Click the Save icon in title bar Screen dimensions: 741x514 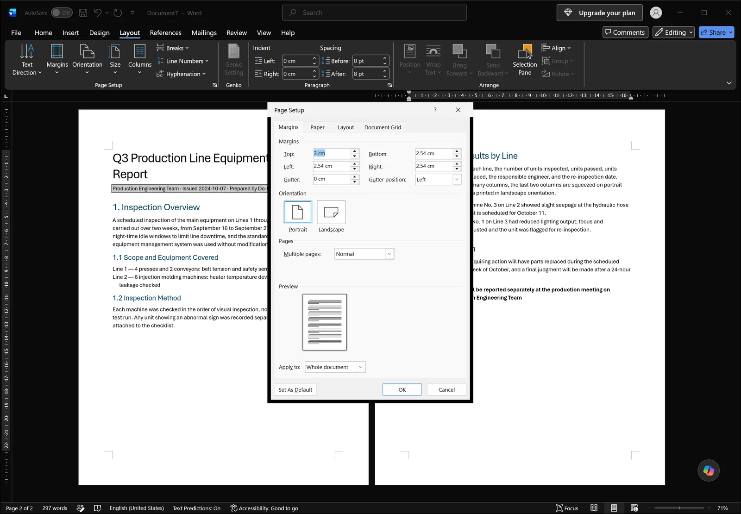tap(83, 13)
